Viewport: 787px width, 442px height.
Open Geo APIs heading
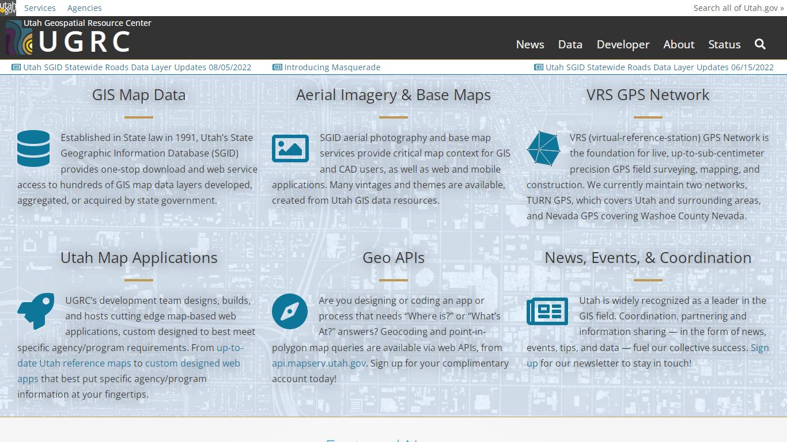click(393, 258)
